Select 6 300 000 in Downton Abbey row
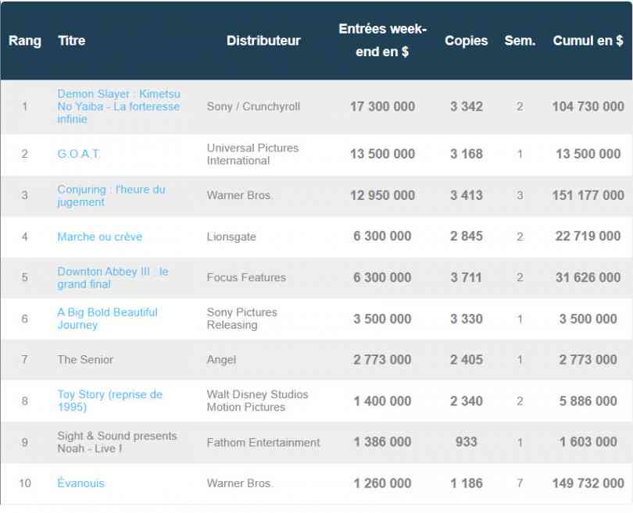 (x=382, y=277)
